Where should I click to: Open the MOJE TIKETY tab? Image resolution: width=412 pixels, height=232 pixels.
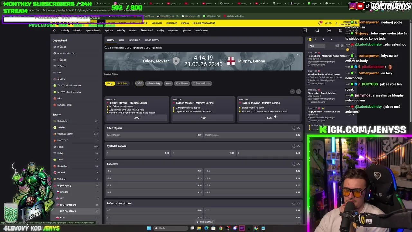pos(152,40)
